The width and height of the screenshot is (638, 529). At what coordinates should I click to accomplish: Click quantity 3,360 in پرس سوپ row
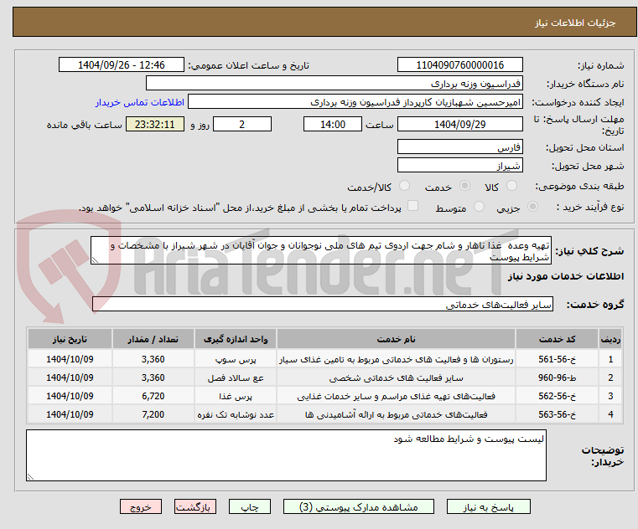pos(153,360)
